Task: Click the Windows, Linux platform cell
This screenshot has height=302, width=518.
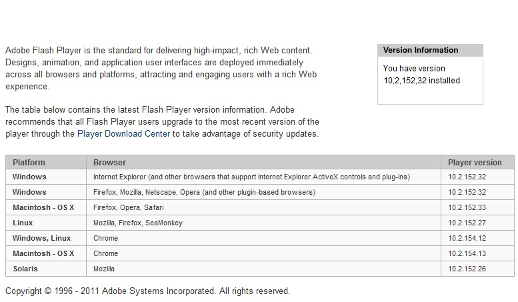Action: coord(41,238)
